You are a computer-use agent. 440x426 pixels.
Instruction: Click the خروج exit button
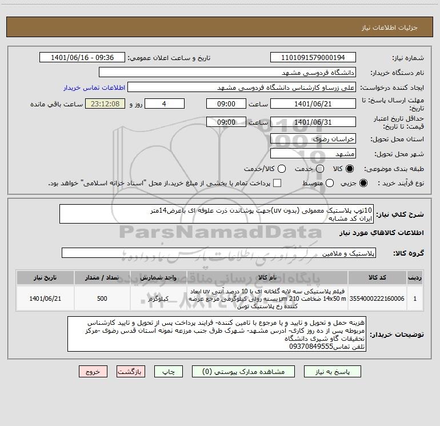[x=93, y=372]
